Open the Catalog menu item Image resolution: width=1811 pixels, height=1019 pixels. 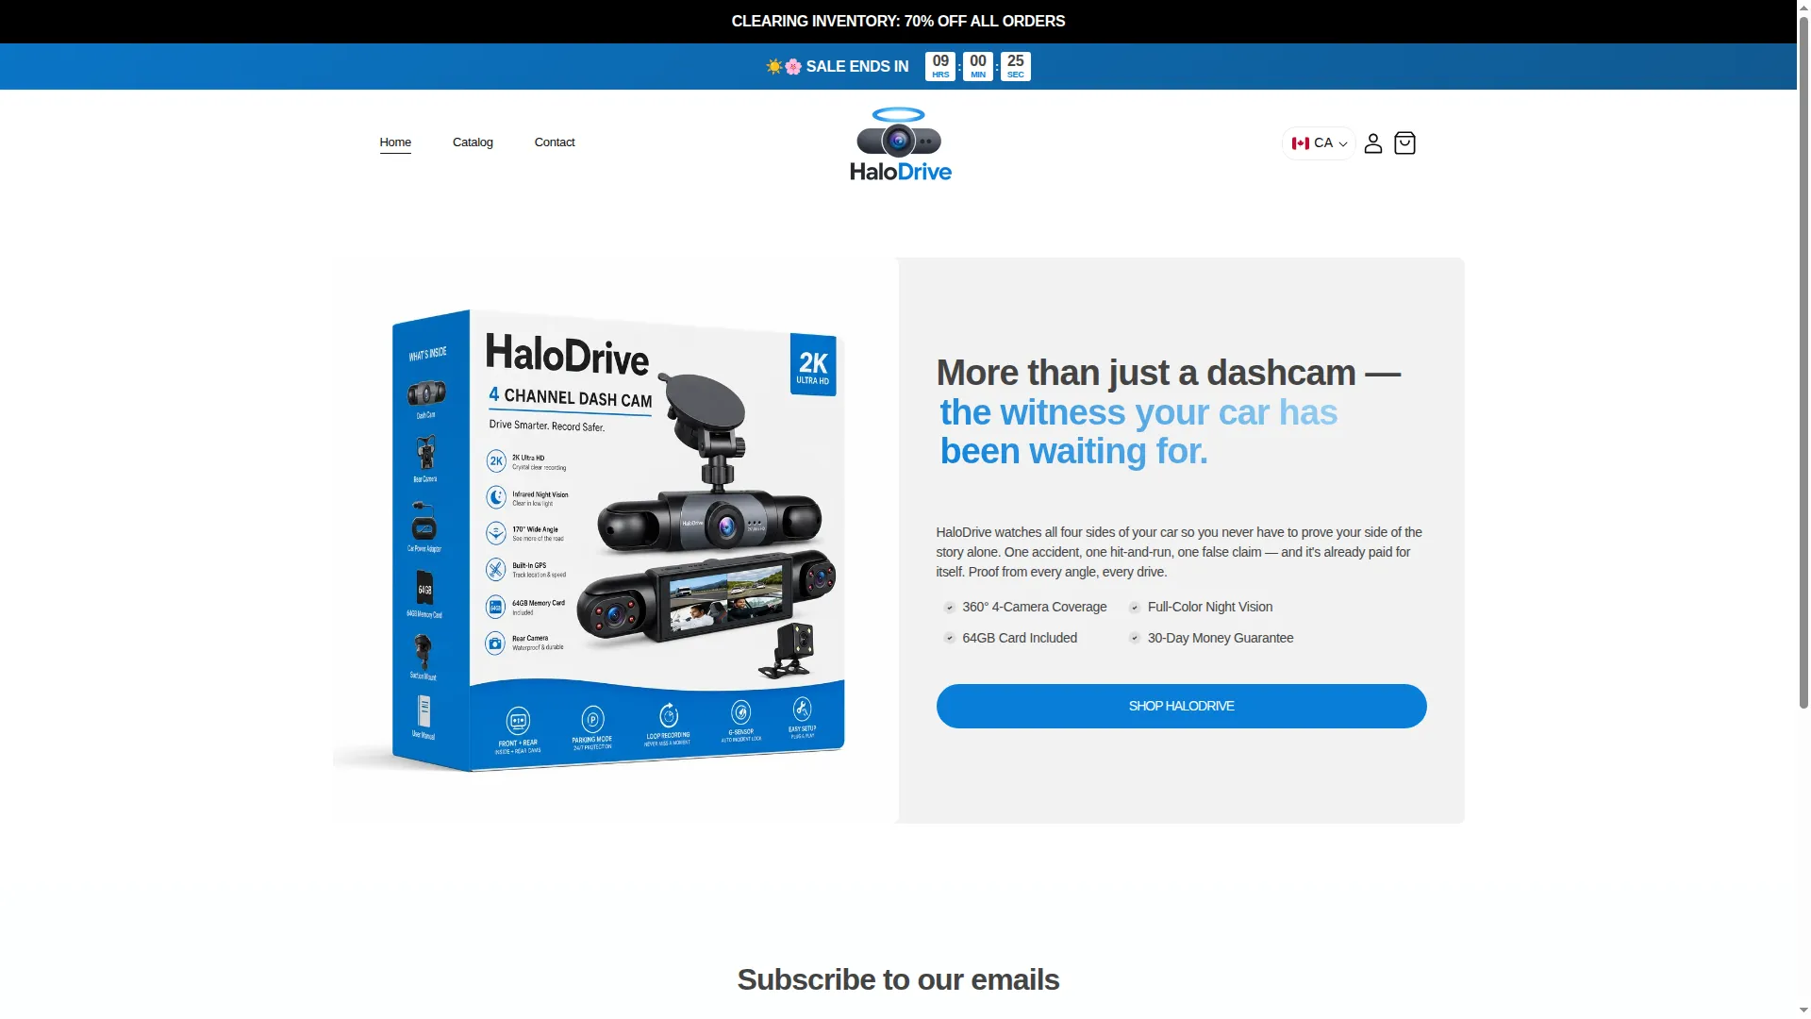473,142
